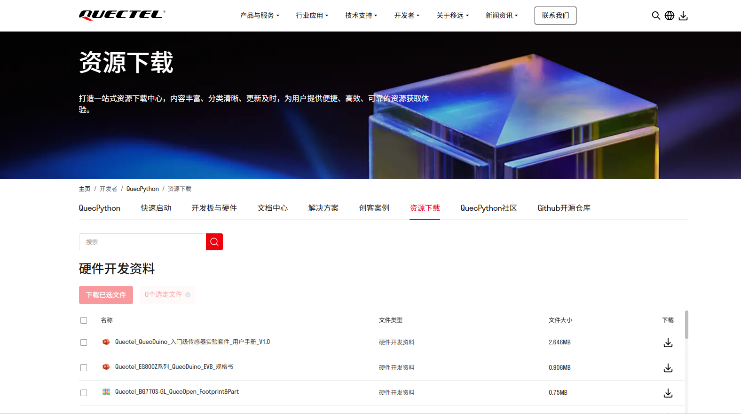Screen dimensions: 741x414
Task: Click the header download center icon
Action: coord(683,16)
